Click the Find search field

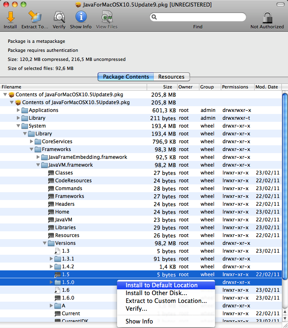pyautogui.click(x=198, y=17)
